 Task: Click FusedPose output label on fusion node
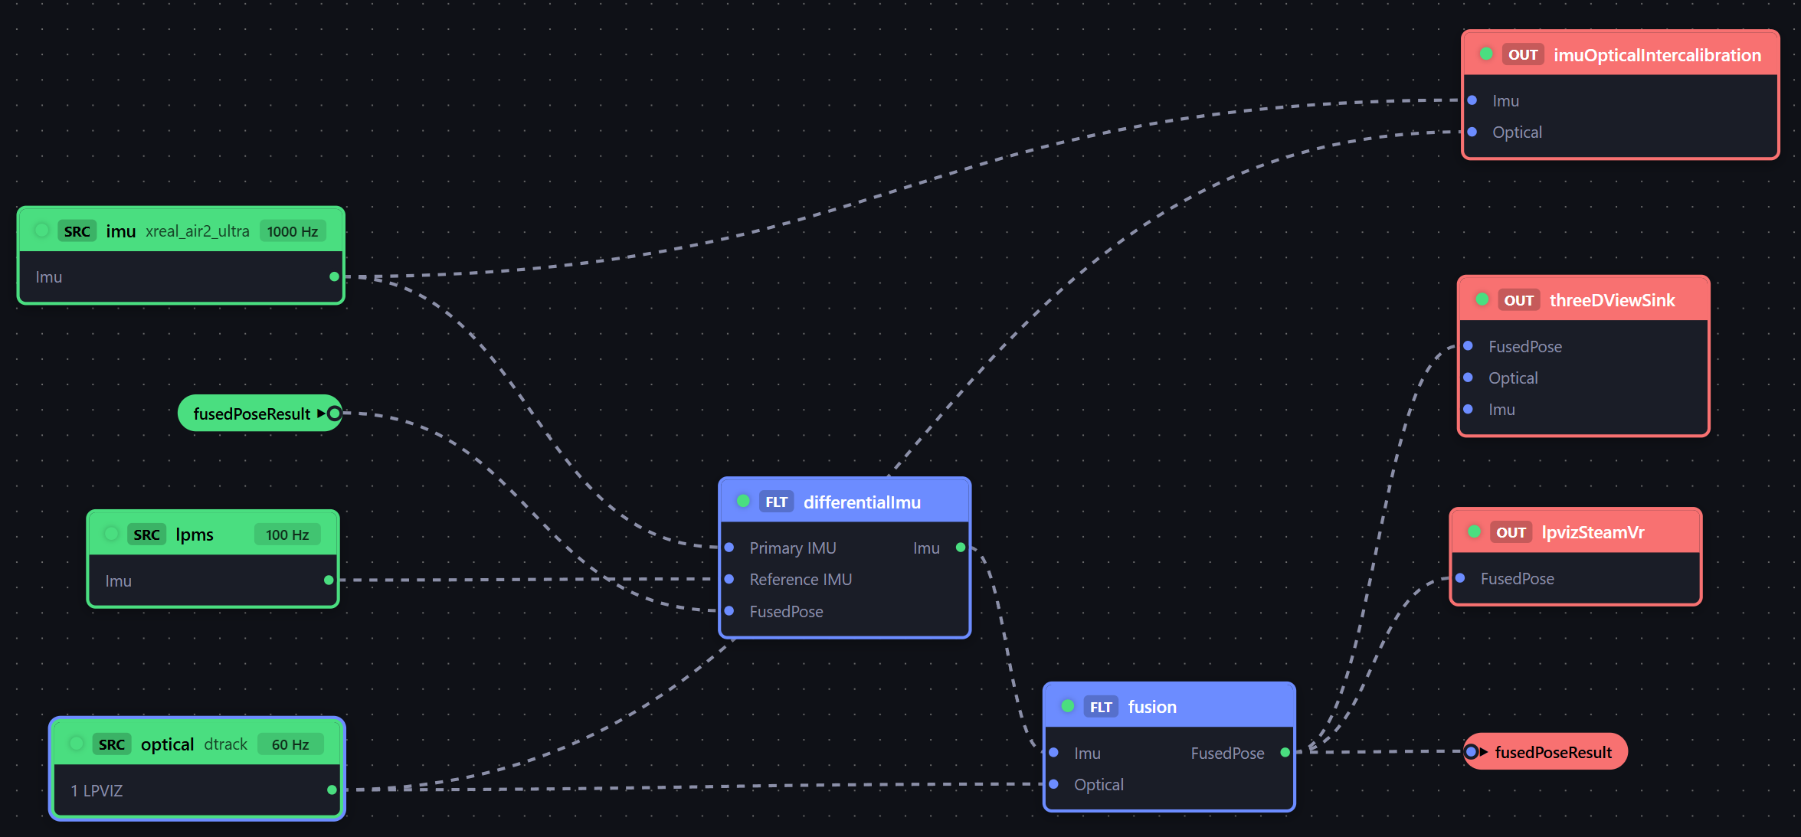coord(1227,754)
